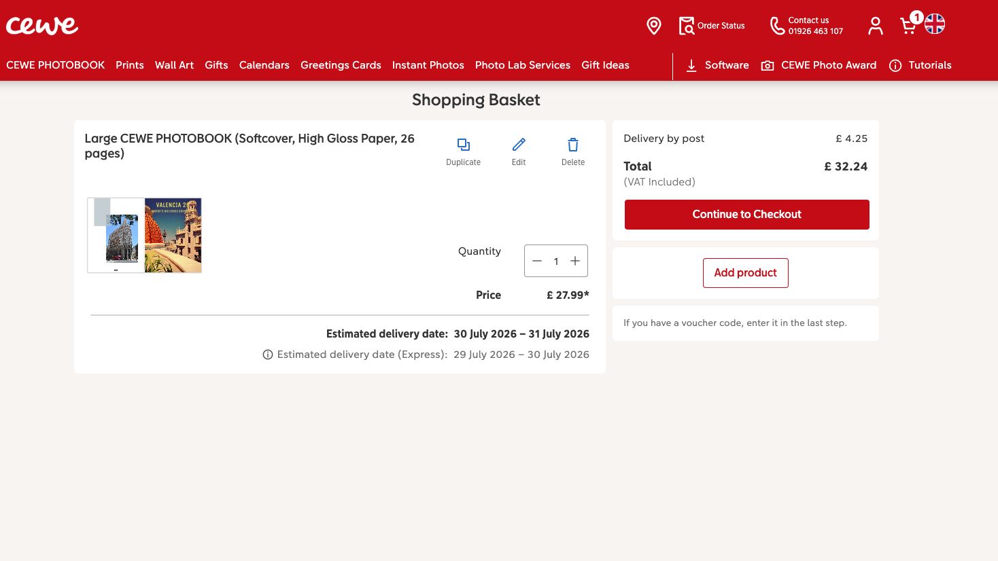998x561 pixels.
Task: Increase quantity with plus button
Action: [x=575, y=261]
